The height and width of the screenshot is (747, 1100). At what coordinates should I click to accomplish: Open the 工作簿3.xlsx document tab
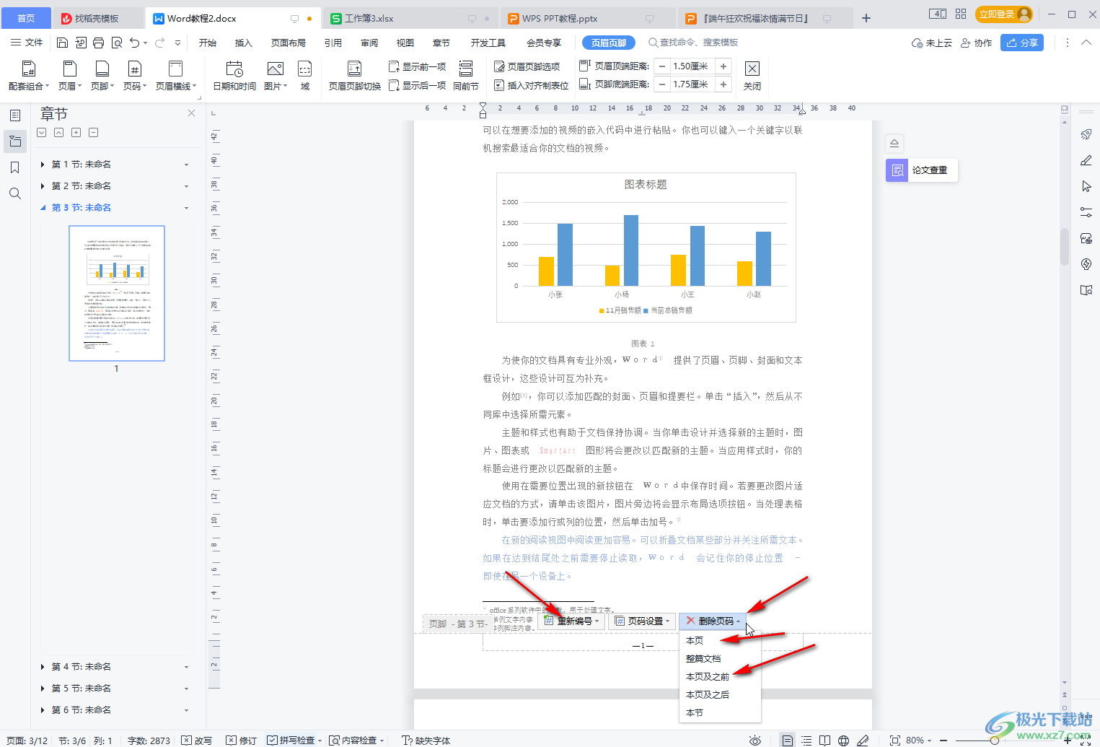coord(410,18)
